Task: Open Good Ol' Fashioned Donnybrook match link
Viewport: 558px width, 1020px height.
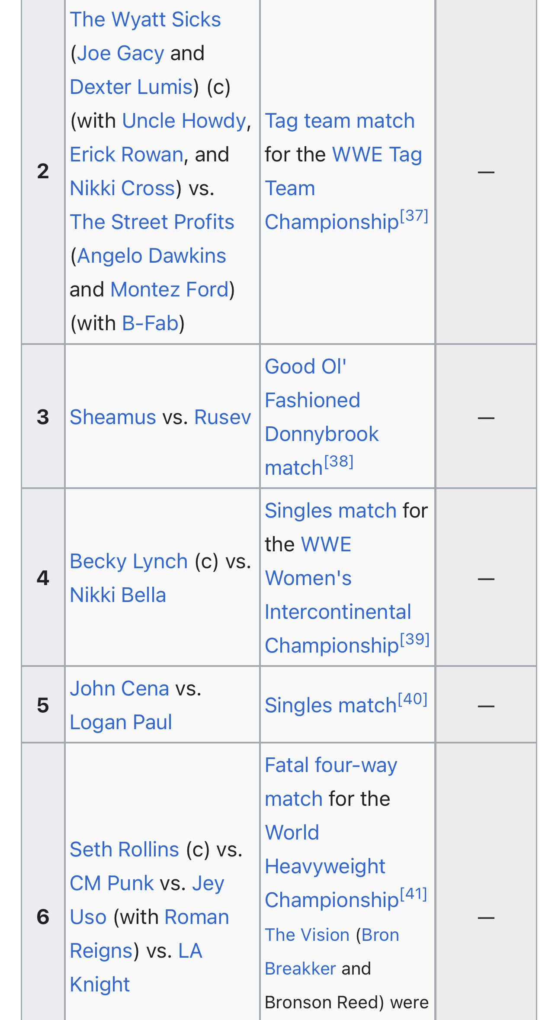Action: pos(322,417)
